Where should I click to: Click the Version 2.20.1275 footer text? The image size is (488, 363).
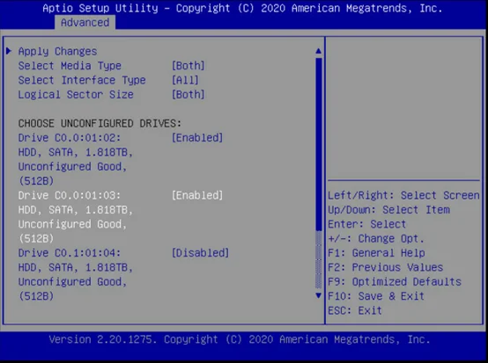point(240,339)
